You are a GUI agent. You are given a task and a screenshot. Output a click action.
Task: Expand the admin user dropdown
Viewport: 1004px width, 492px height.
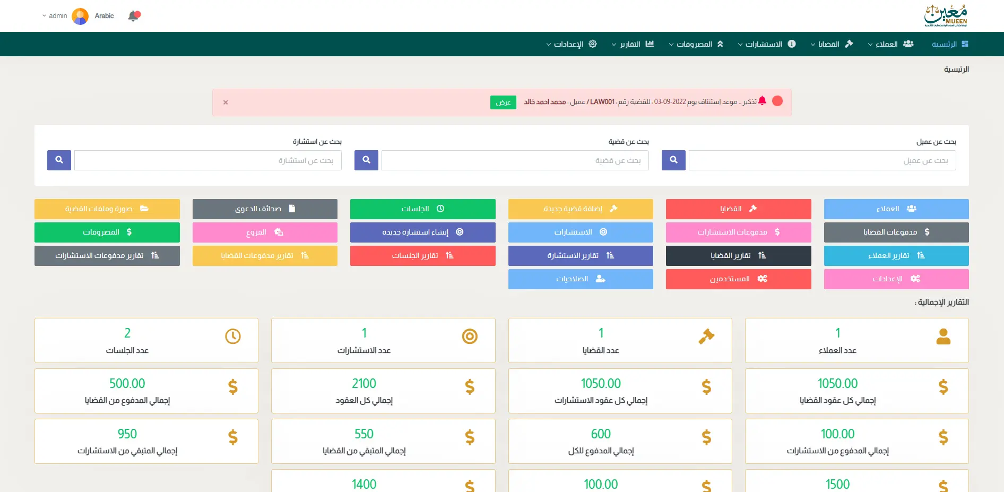pos(55,16)
